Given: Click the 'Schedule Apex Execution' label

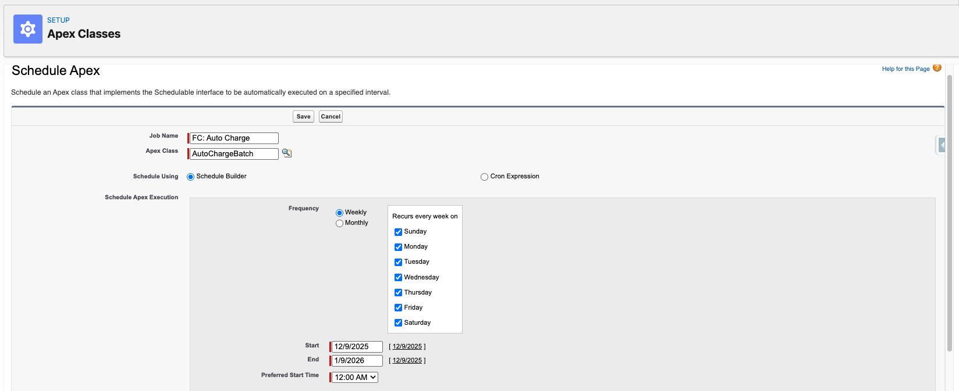Looking at the screenshot, I should pos(141,198).
